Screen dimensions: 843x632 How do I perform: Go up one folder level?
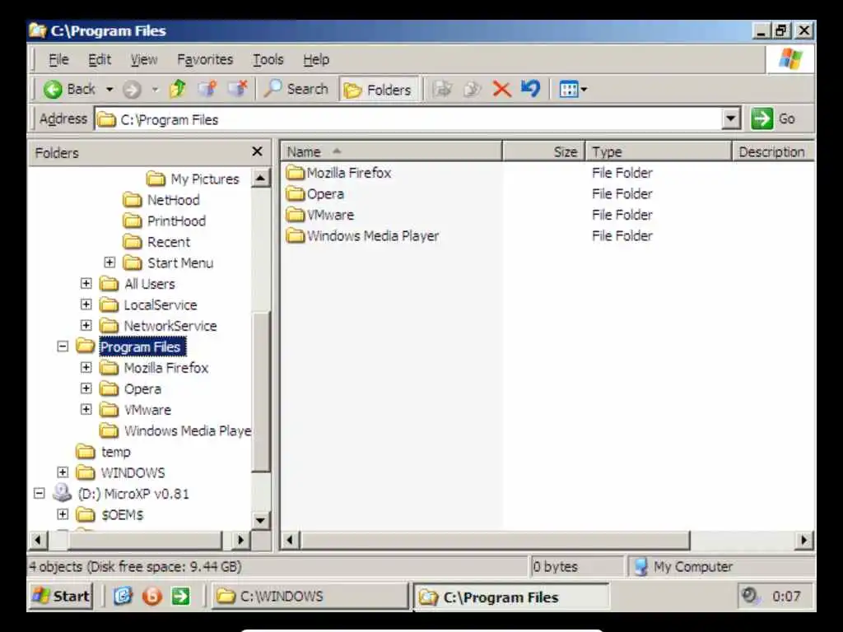pyautogui.click(x=178, y=89)
